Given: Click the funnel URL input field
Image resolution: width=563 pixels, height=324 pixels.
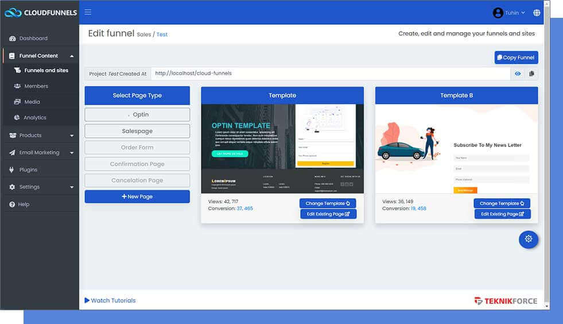Looking at the screenshot, I should coord(330,74).
